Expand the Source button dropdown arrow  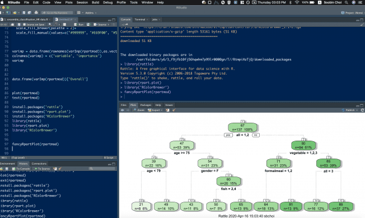coord(109,25)
